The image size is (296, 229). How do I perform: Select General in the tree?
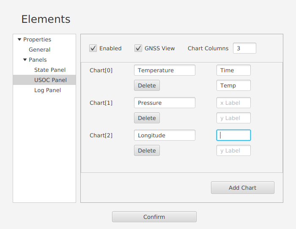39,49
